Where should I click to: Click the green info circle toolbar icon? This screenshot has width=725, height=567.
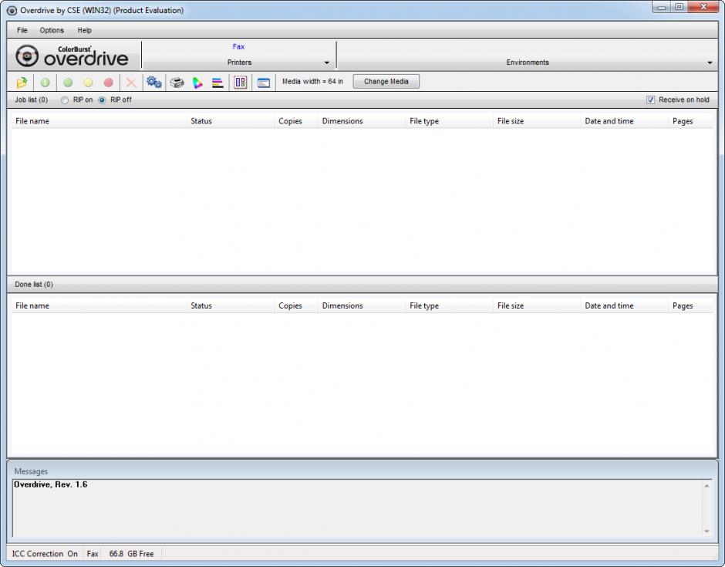[45, 83]
